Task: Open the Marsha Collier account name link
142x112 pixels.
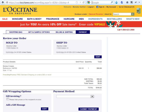Action: pyautogui.click(x=79, y=7)
